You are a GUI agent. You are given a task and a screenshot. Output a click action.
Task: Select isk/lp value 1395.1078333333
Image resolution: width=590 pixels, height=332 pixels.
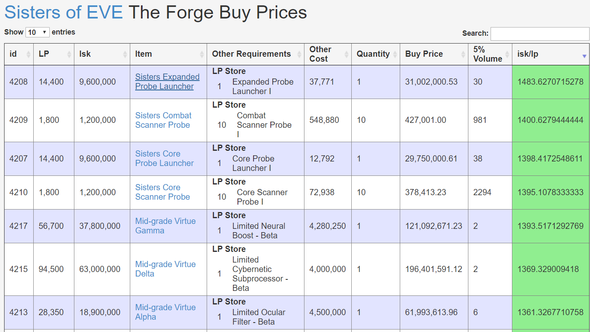551,192
